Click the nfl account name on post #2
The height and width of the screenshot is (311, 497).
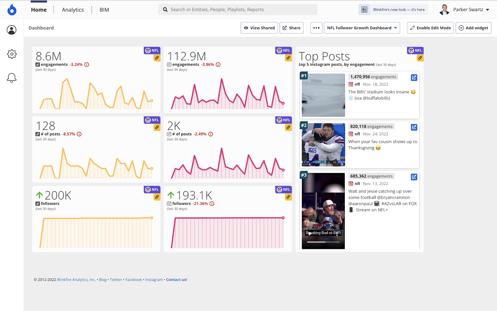point(357,134)
